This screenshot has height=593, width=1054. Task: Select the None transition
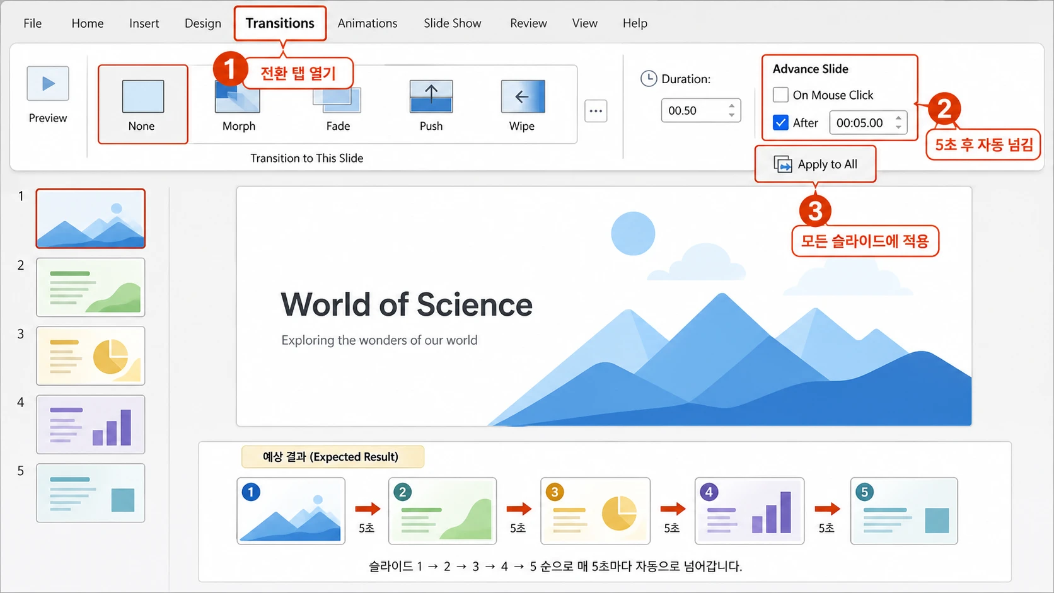(x=143, y=104)
